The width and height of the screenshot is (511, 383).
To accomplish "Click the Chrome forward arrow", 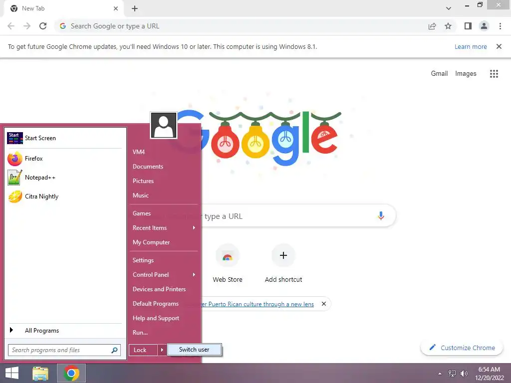I will (27, 26).
